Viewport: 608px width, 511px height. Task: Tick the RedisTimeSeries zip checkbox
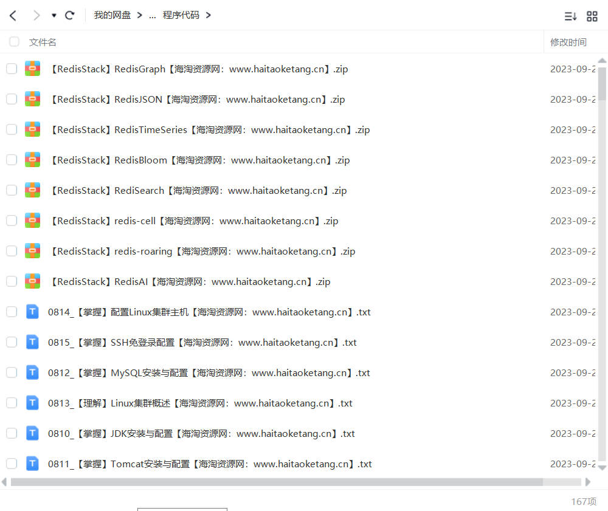[12, 129]
